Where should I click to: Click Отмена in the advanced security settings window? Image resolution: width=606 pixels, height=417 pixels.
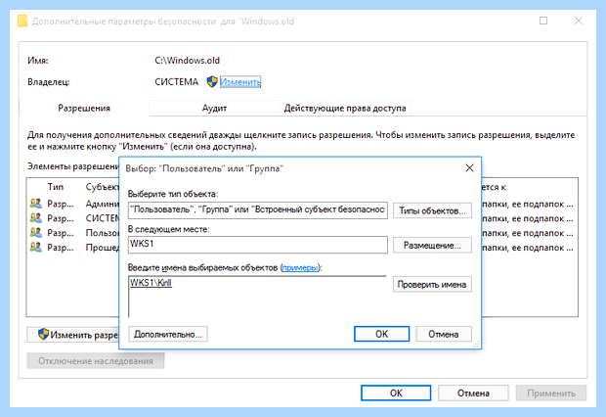click(x=473, y=393)
